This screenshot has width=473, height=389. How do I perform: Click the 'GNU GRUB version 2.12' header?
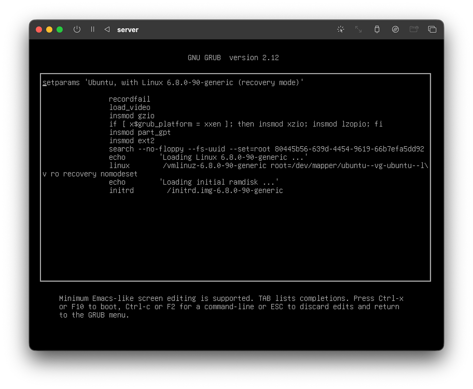point(233,58)
